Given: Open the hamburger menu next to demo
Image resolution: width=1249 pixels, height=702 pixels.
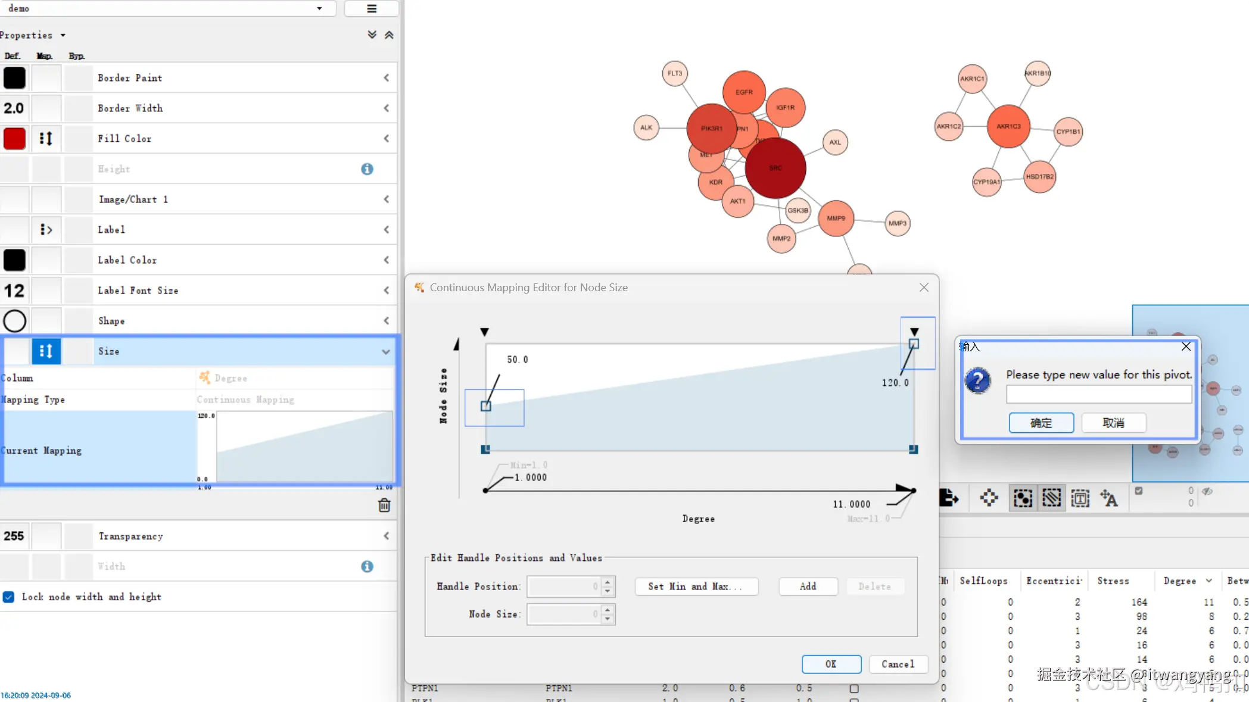Looking at the screenshot, I should point(371,8).
